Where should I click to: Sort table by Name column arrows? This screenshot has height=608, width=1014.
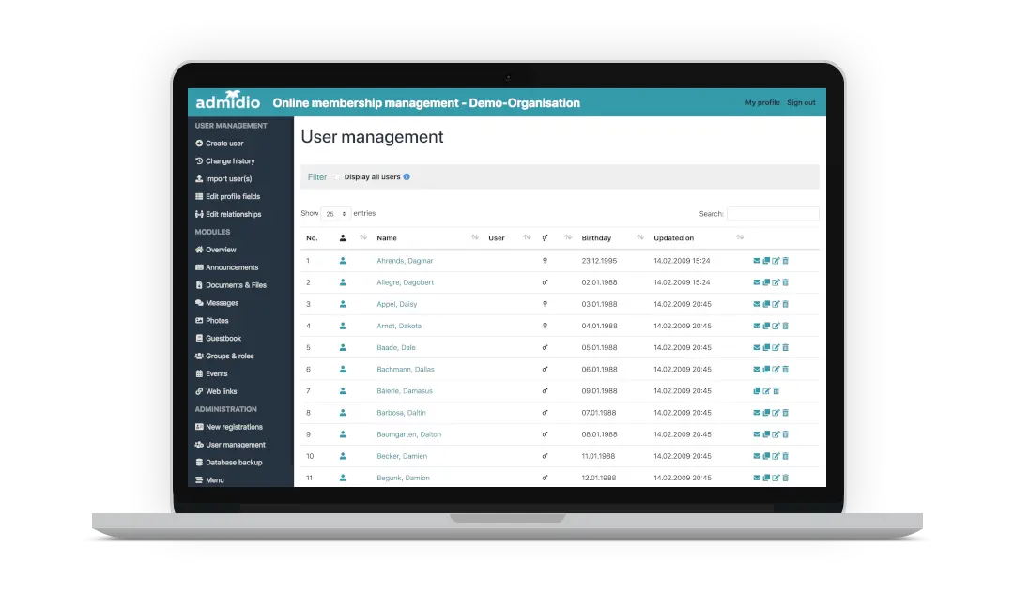tap(474, 238)
